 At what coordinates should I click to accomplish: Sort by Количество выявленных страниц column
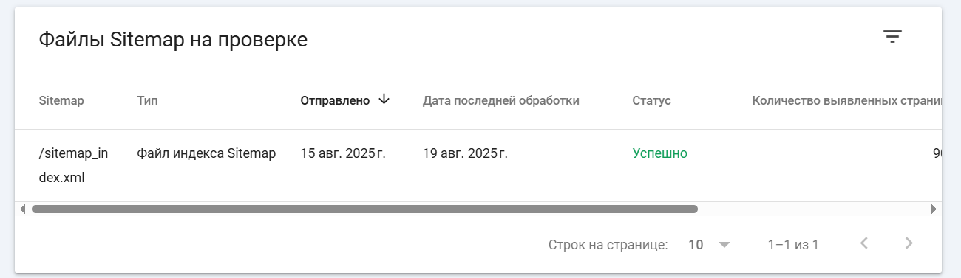[846, 101]
